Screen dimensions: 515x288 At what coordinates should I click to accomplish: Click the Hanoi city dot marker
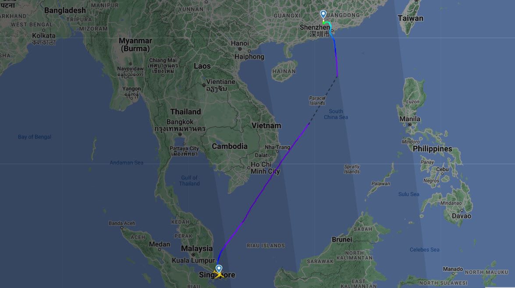point(240,49)
